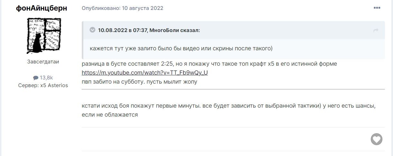Click the если не облажается signature line

110,115
